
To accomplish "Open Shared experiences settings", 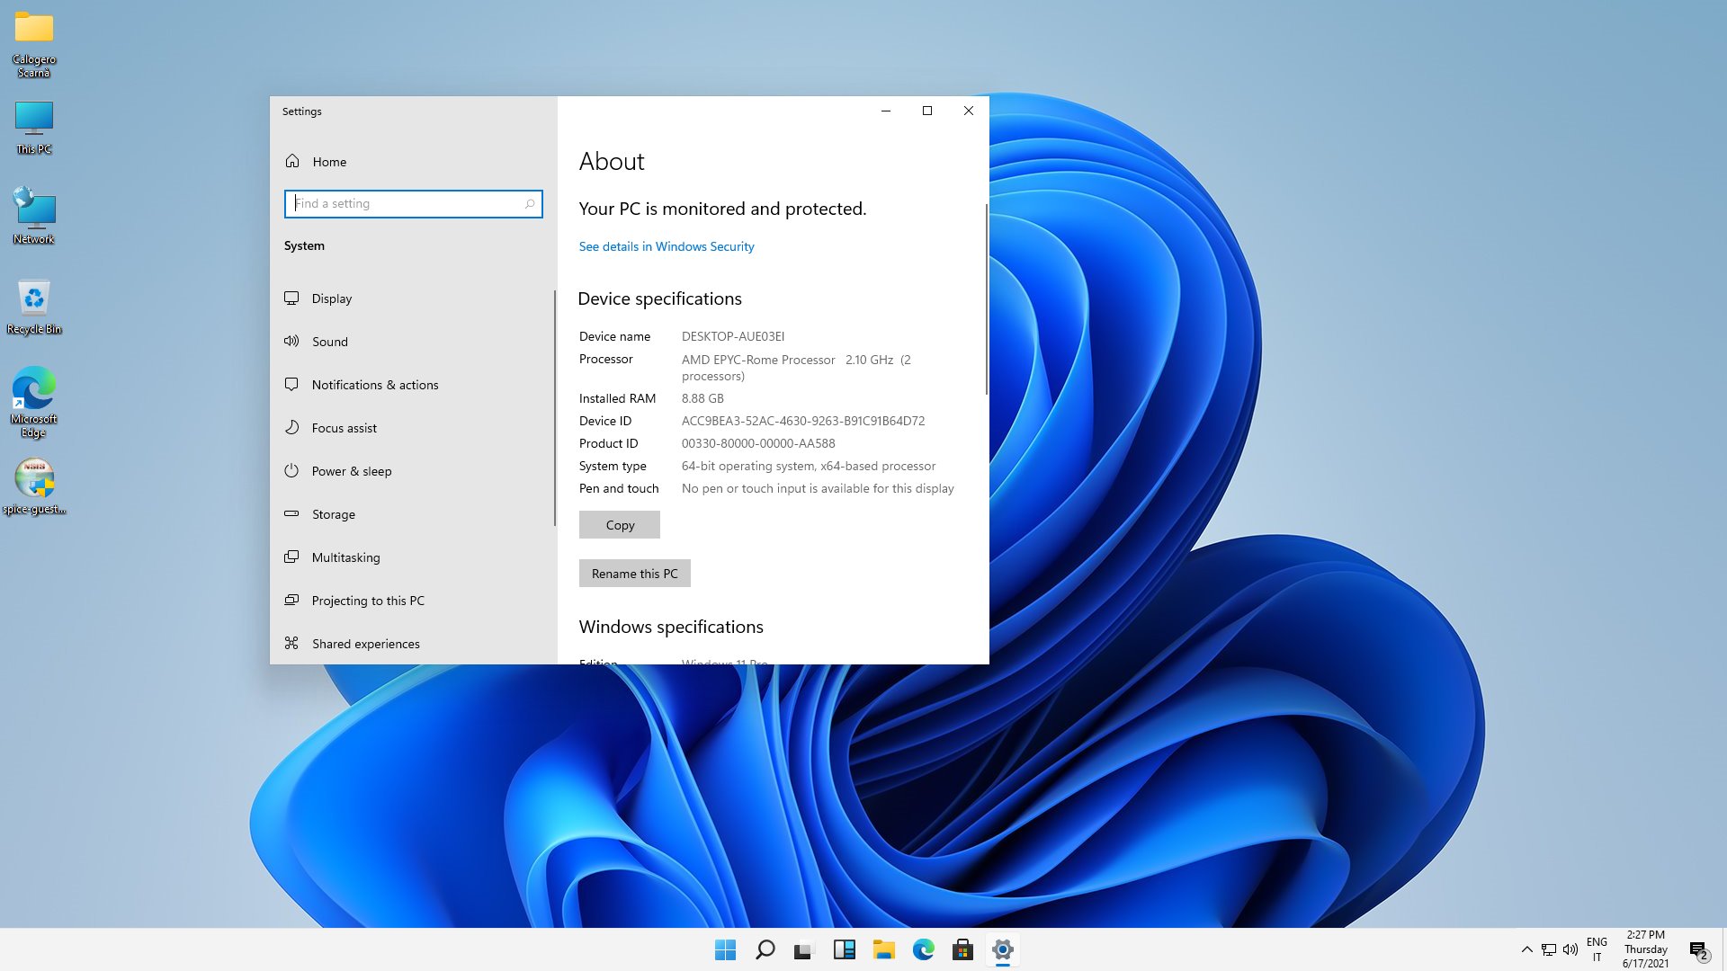I will [x=364, y=644].
